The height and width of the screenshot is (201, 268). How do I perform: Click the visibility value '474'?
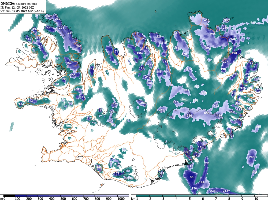[x=162, y=111]
